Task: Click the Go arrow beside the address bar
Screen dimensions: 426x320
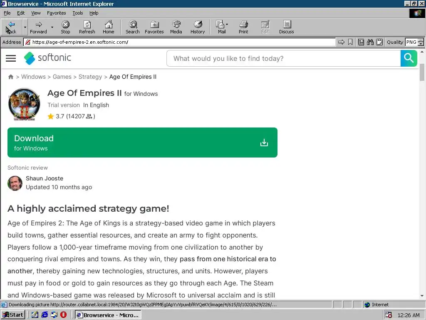Action: coord(341,42)
